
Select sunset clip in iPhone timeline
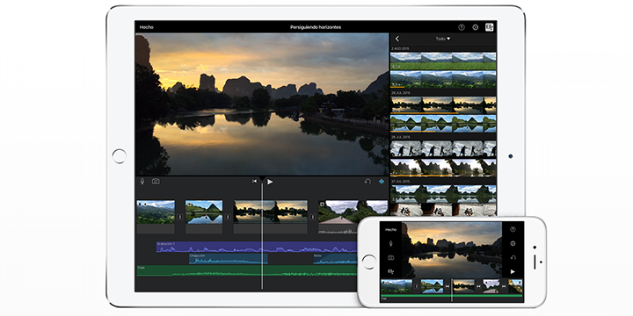pyautogui.click(x=463, y=286)
